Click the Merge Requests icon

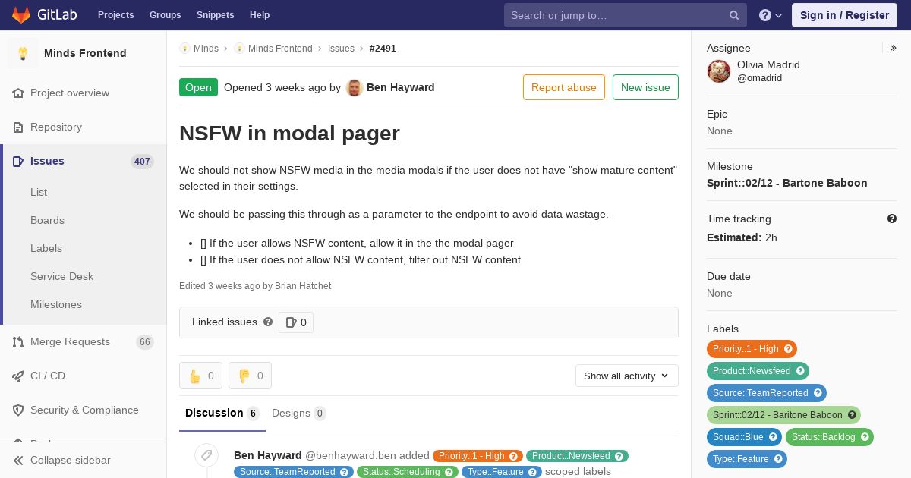18,341
